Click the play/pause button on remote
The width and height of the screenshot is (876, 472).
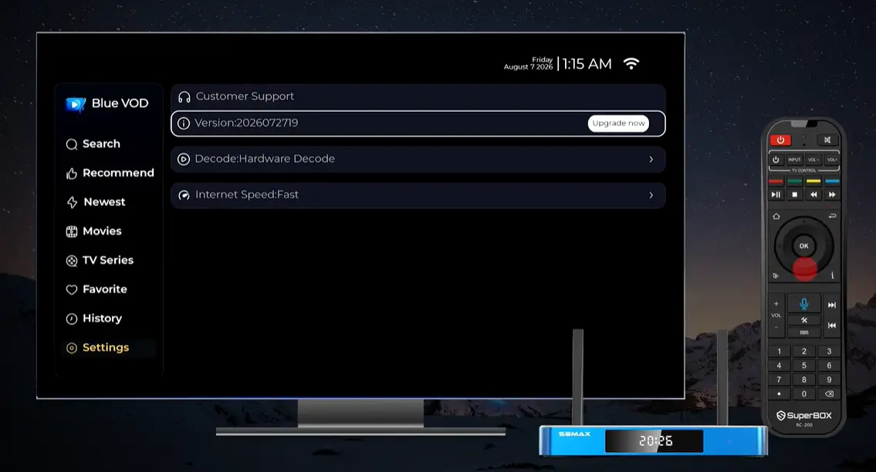(x=776, y=194)
